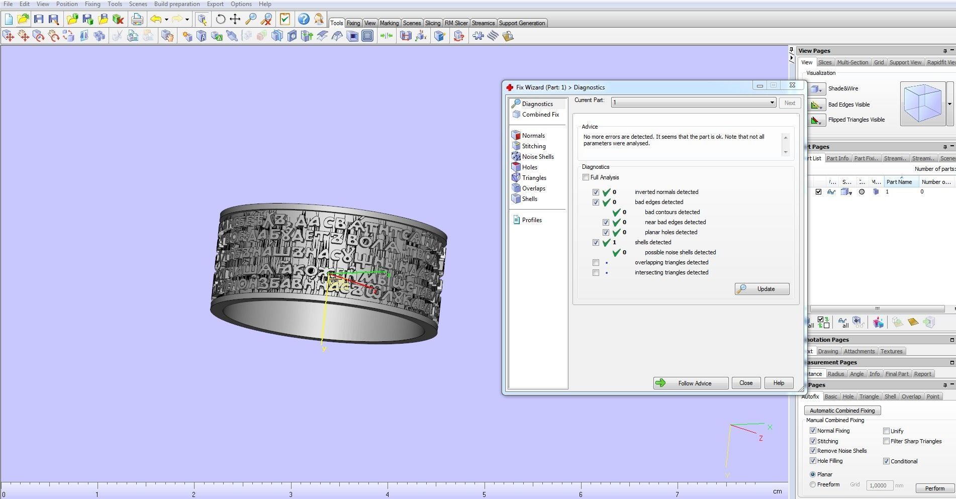Viewport: 956px width, 499px height.
Task: Click the Part List horizontal scrollbar
Action: (x=877, y=309)
